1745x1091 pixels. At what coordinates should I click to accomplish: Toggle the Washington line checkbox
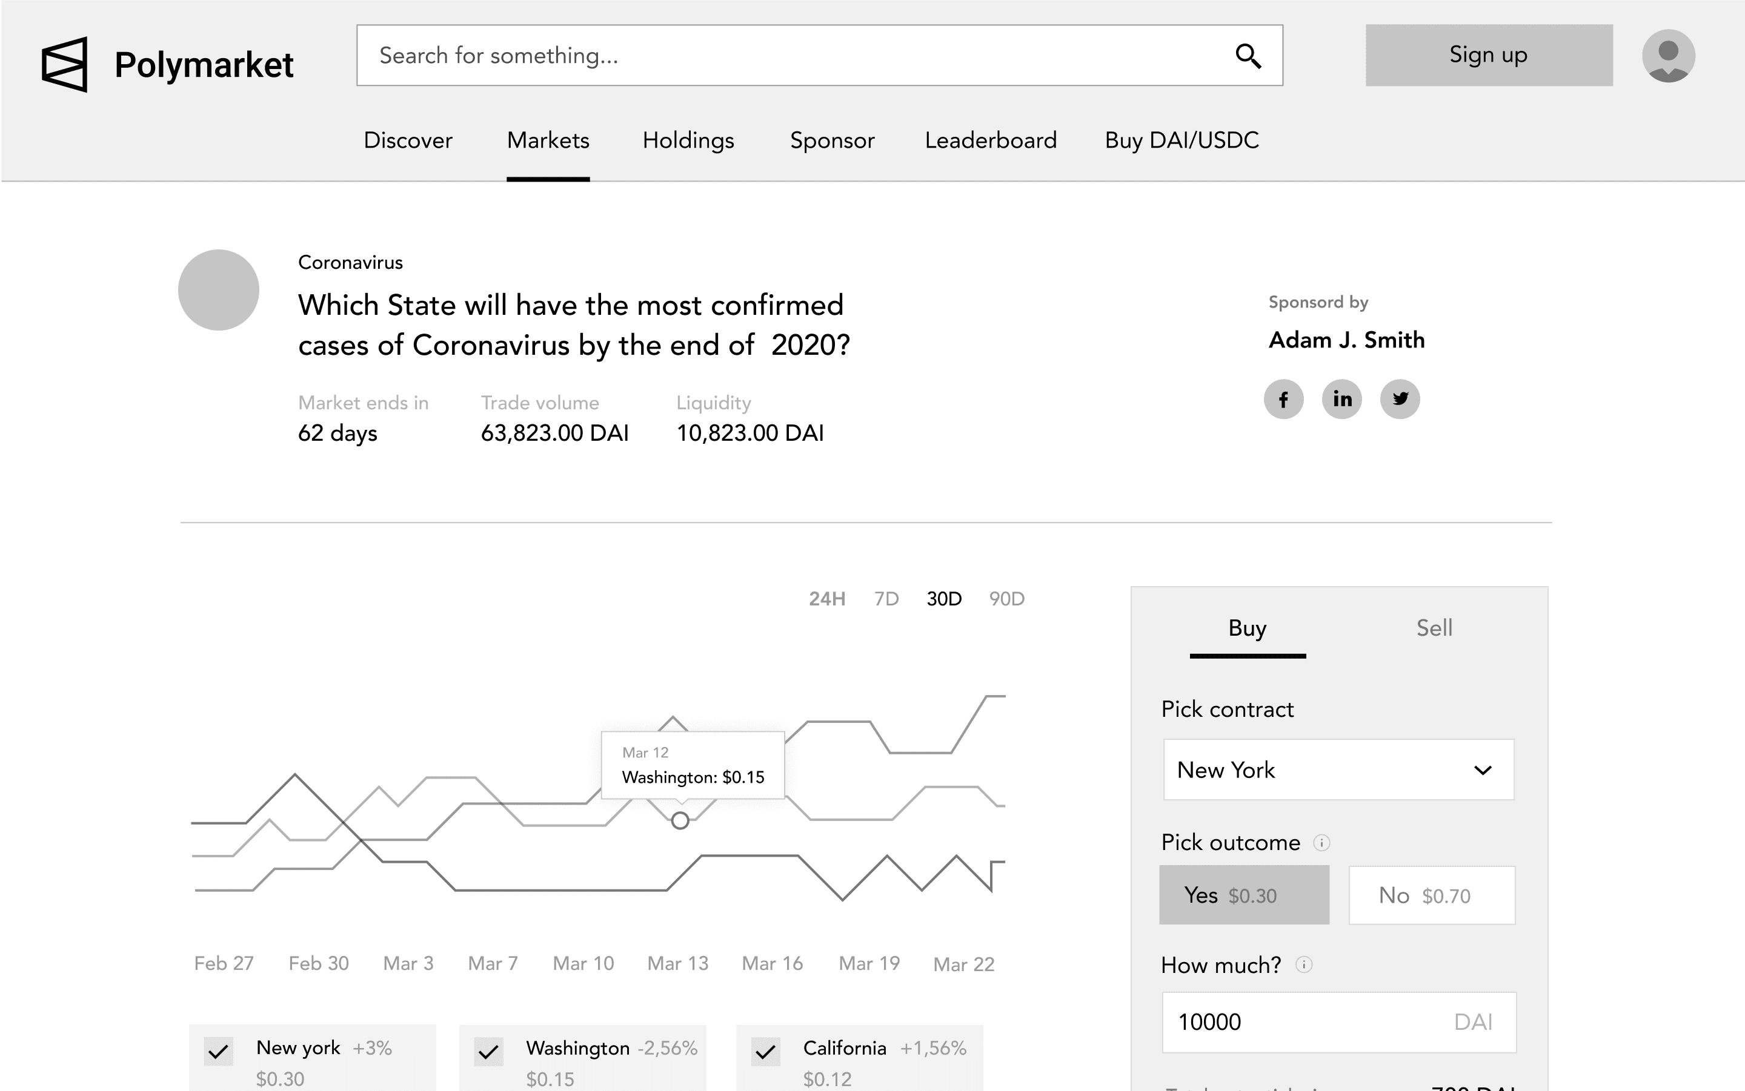(x=489, y=1051)
